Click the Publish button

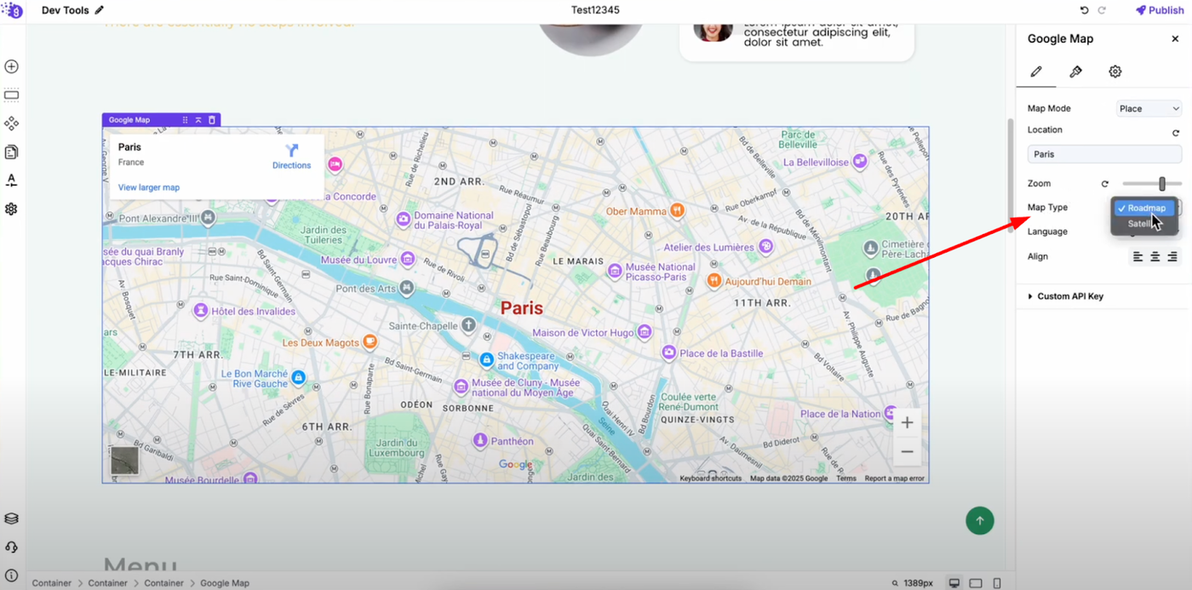[1160, 10]
